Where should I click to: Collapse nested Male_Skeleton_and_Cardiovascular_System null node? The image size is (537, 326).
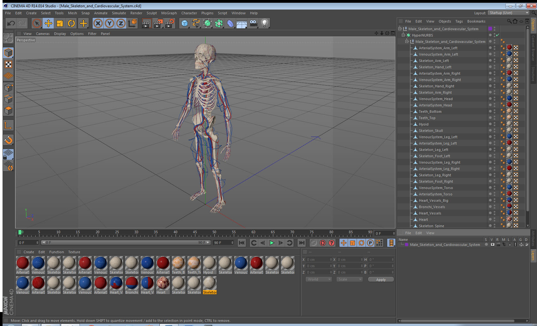(x=407, y=41)
